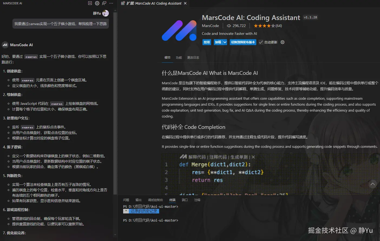Close the MarsCode AI extension tab
Screen dimensions: 380x241
185,3
